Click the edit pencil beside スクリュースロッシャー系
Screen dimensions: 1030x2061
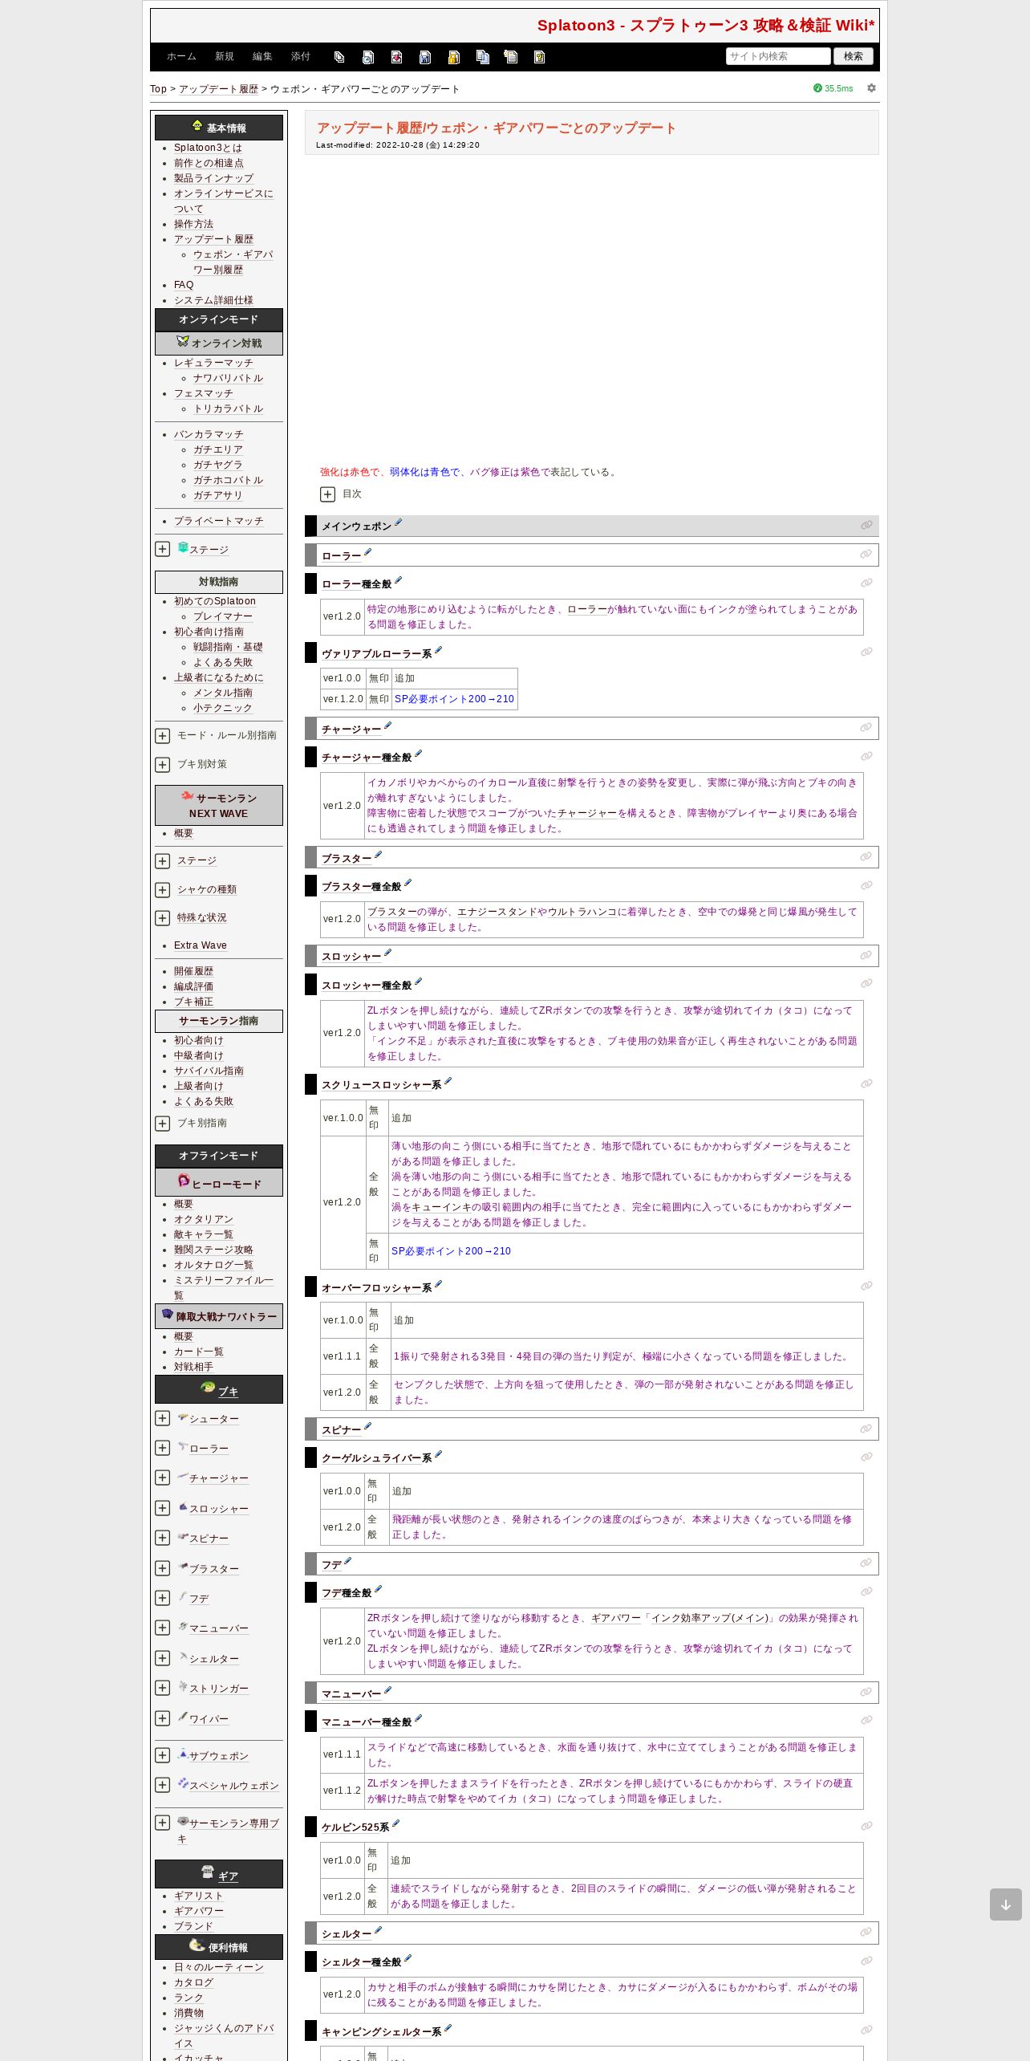click(x=448, y=1082)
